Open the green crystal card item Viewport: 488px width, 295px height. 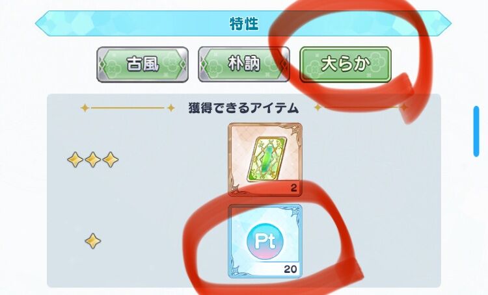pyautogui.click(x=265, y=159)
